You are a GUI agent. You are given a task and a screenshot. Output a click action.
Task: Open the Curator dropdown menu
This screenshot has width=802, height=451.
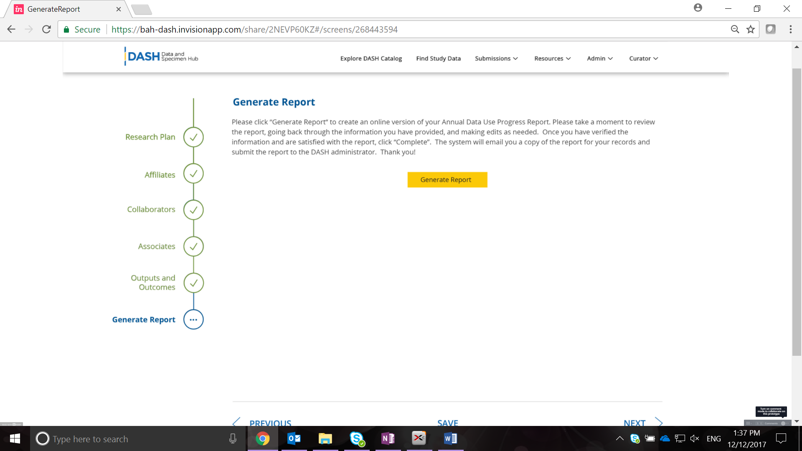[643, 58]
